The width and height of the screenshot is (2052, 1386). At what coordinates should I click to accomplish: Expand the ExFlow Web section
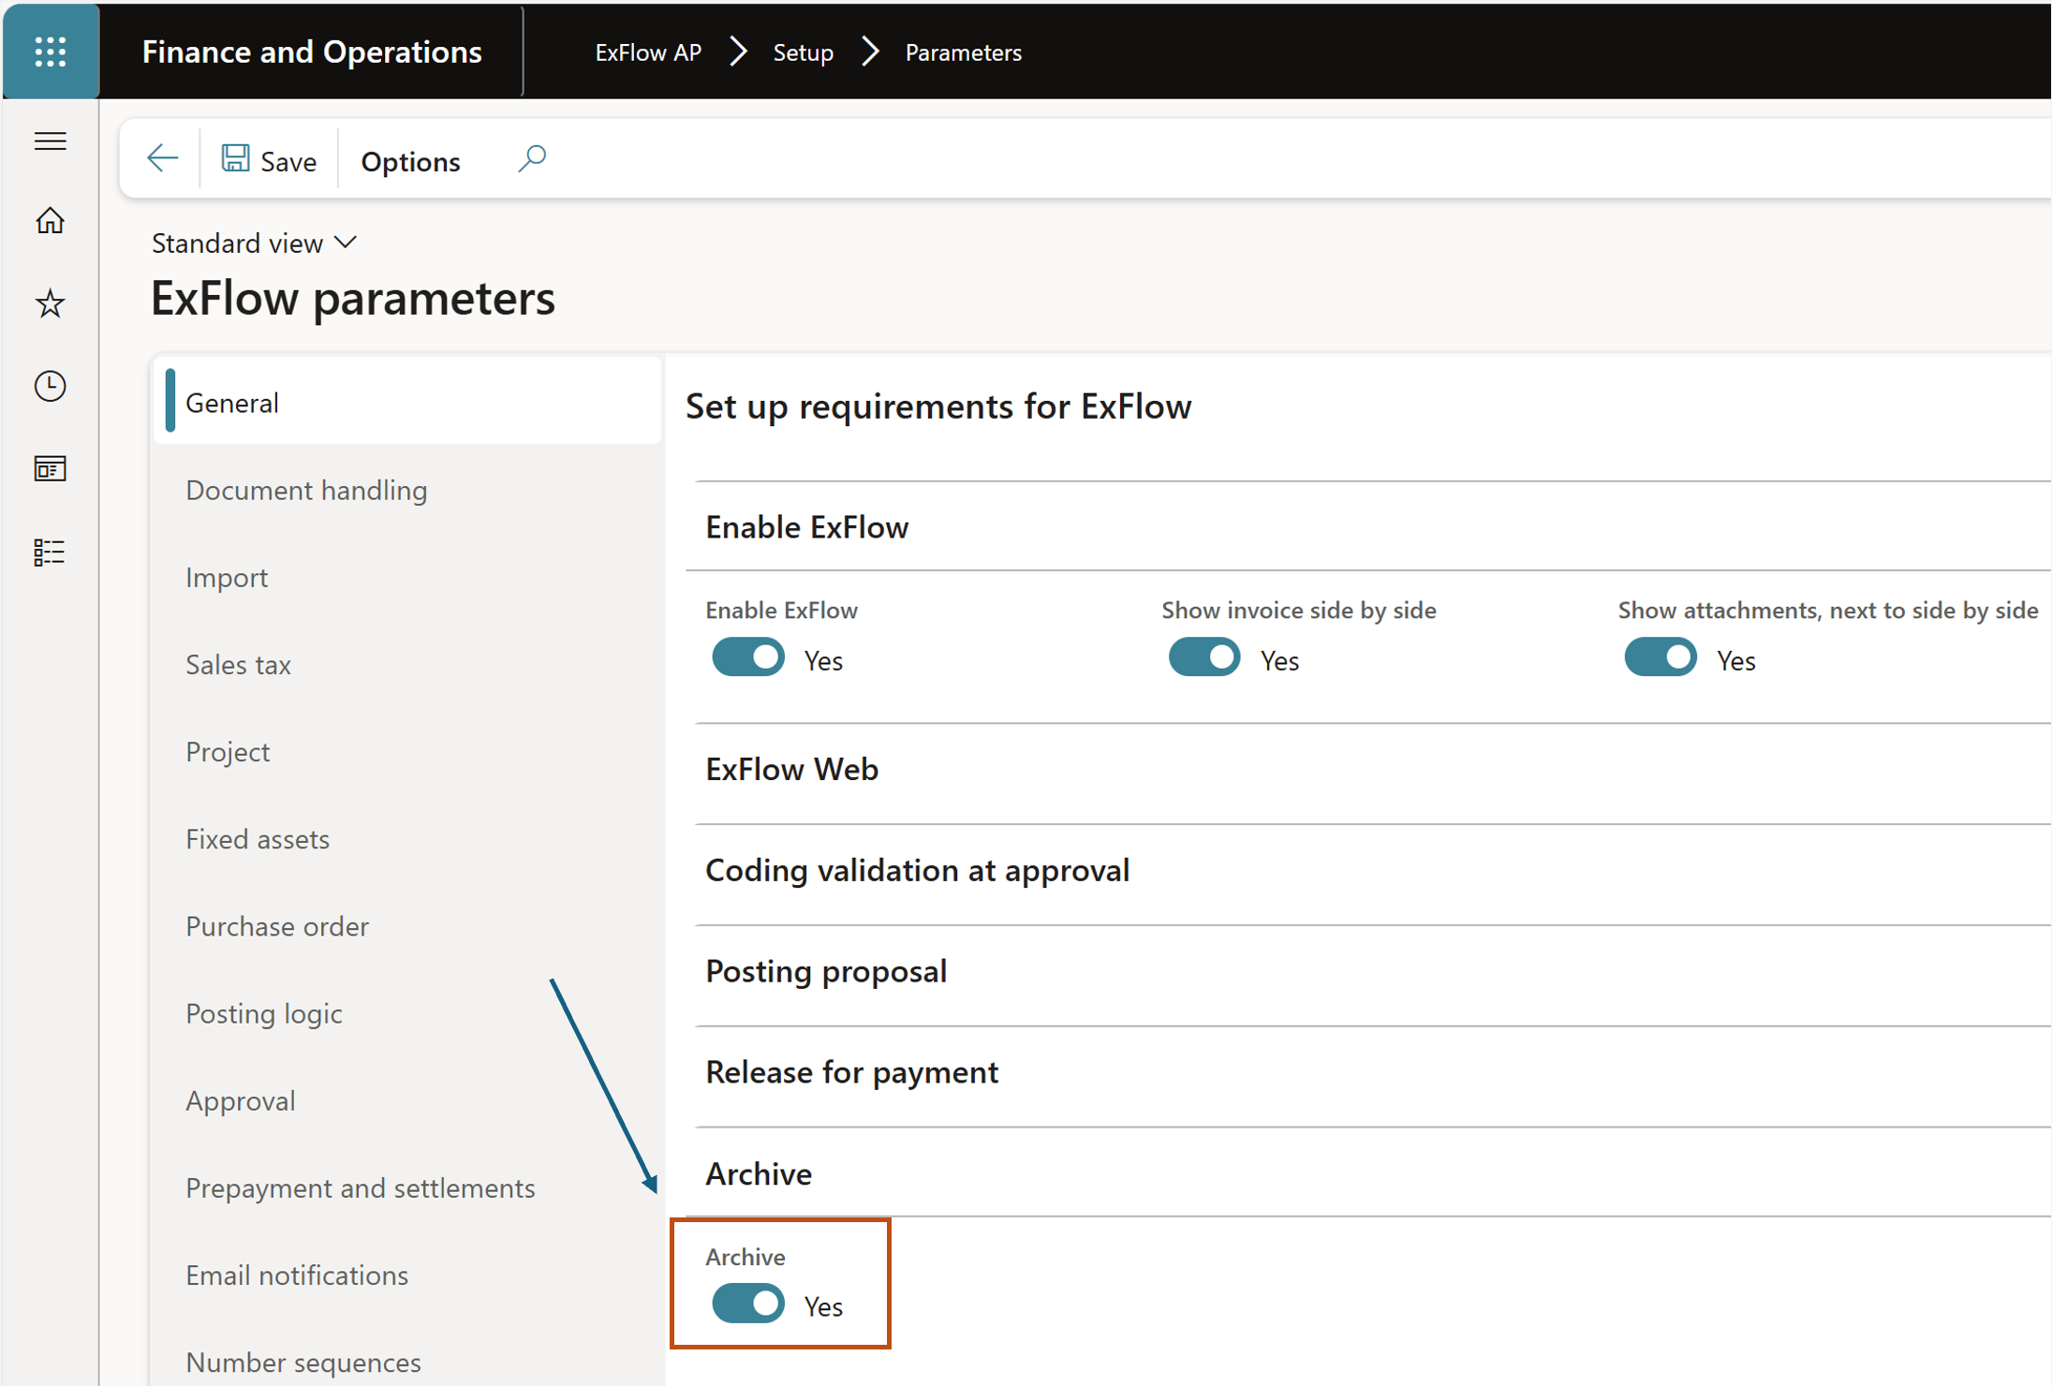pyautogui.click(x=1368, y=769)
